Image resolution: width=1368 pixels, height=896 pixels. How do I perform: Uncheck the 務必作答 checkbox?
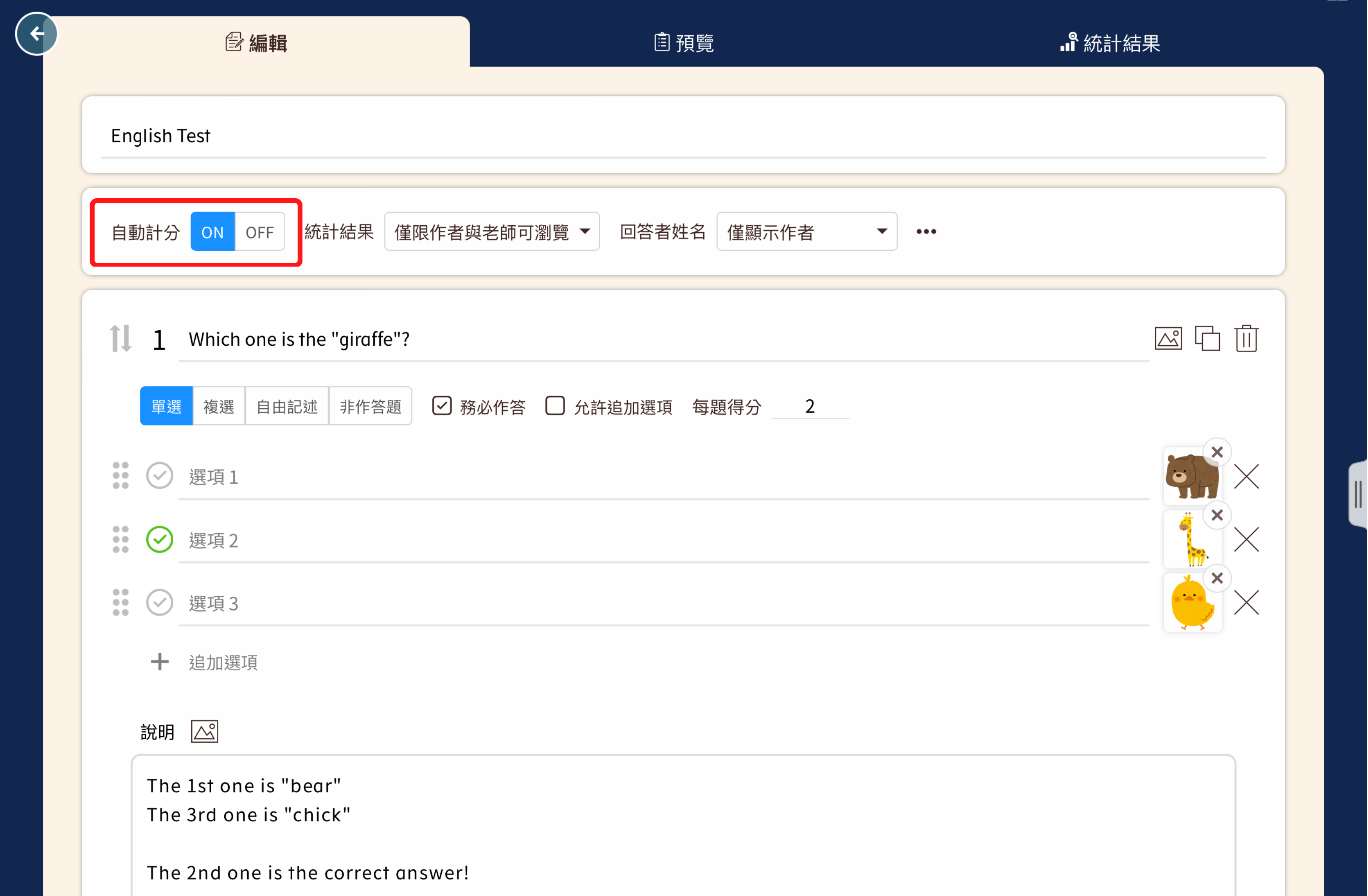click(x=441, y=406)
